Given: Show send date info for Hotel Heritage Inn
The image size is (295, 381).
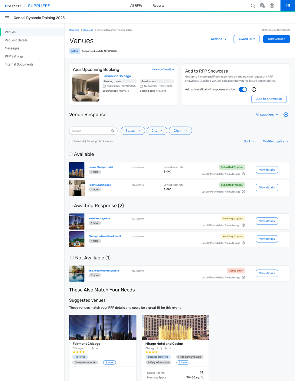Looking at the screenshot, I should 243,225.
